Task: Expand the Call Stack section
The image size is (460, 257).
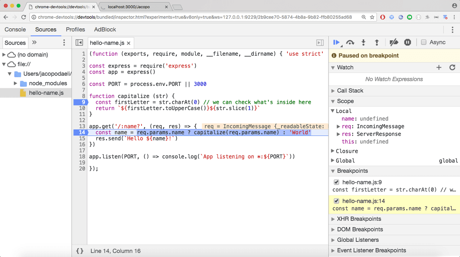Action: pyautogui.click(x=333, y=91)
